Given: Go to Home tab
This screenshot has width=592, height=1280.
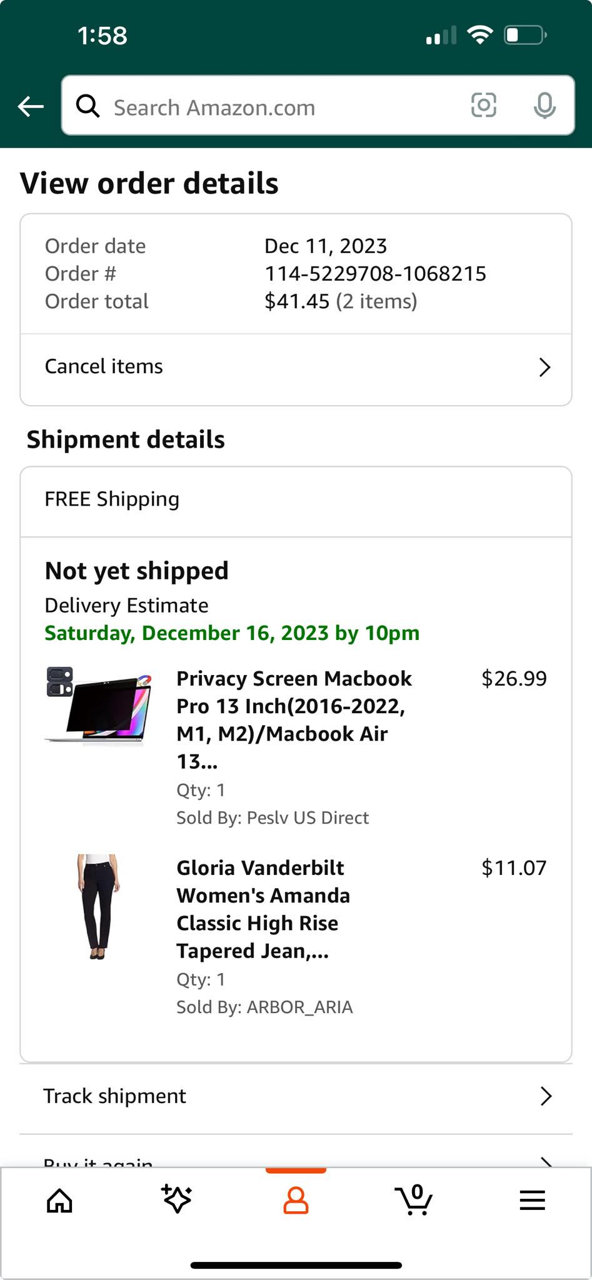Looking at the screenshot, I should (60, 1201).
